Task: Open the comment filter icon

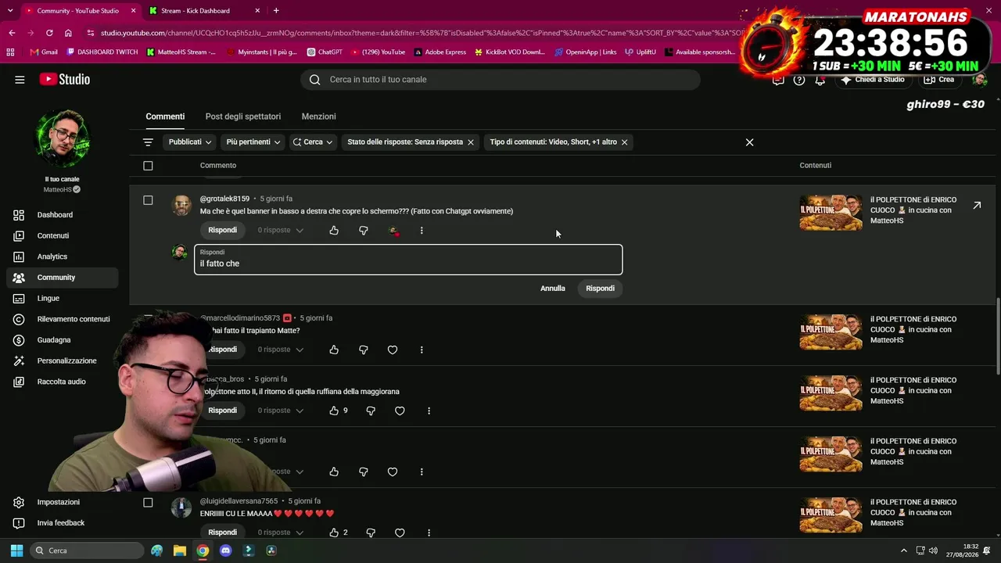Action: 148,142
